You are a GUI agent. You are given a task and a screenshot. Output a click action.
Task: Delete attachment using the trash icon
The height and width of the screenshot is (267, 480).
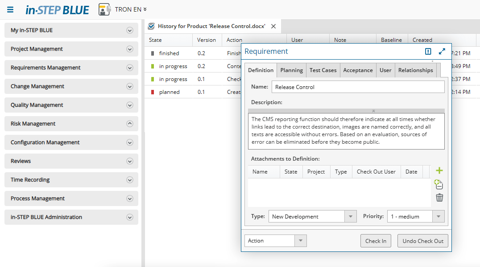click(x=439, y=198)
